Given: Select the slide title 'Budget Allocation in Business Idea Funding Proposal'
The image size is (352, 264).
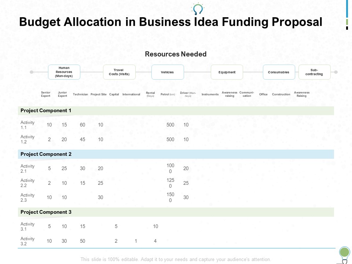Looking at the screenshot, I should (x=170, y=22).
